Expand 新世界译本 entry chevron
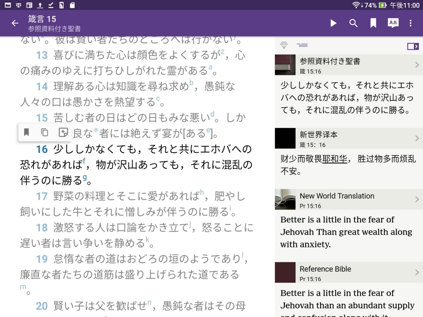This screenshot has width=423, height=317. pyautogui.click(x=417, y=138)
